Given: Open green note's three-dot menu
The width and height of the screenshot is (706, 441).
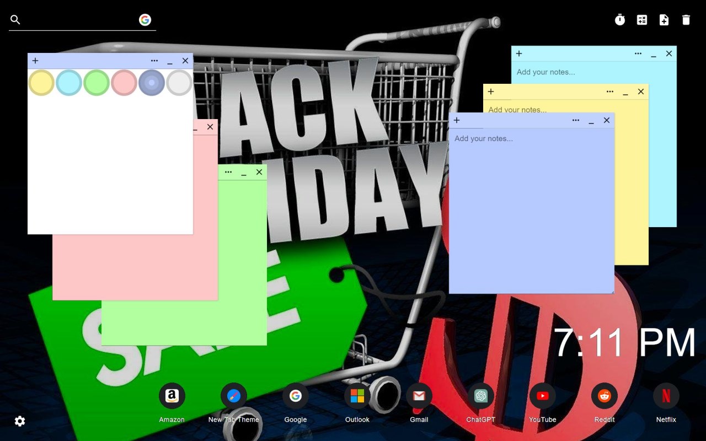Looking at the screenshot, I should click(228, 172).
